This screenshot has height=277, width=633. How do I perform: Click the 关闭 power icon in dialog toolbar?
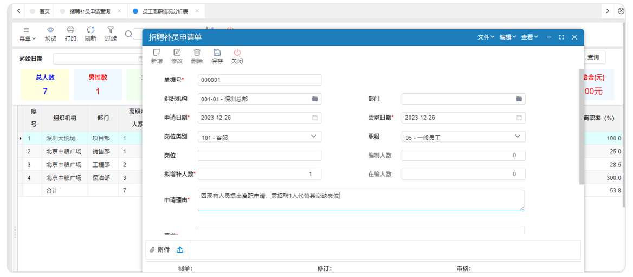237,53
